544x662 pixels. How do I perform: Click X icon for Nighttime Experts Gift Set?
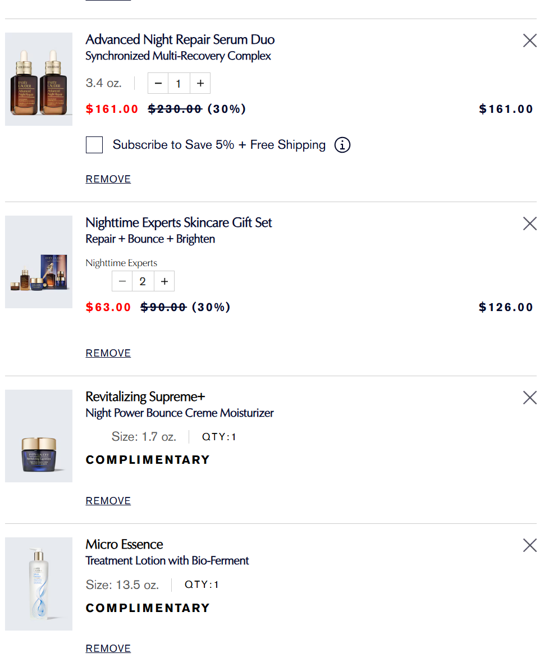point(529,223)
